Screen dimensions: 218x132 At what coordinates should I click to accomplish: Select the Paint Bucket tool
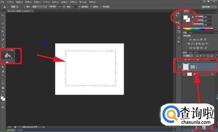tap(7, 55)
